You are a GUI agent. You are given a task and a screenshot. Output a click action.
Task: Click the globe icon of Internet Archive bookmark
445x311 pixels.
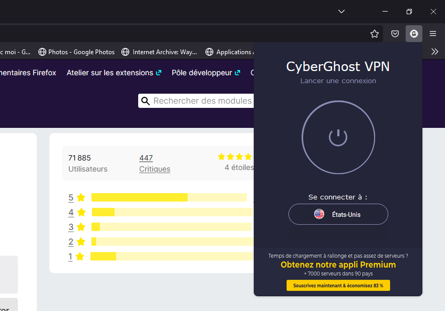pyautogui.click(x=125, y=52)
